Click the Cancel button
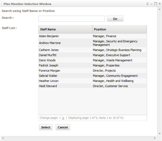This screenshot has width=162, height=141. click(x=63, y=127)
